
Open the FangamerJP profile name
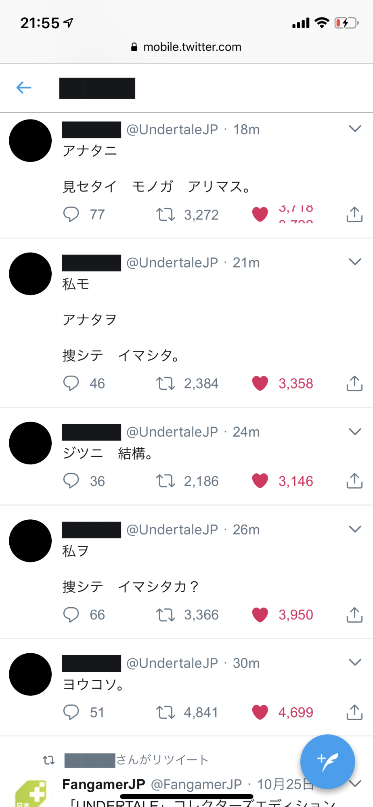[103, 784]
